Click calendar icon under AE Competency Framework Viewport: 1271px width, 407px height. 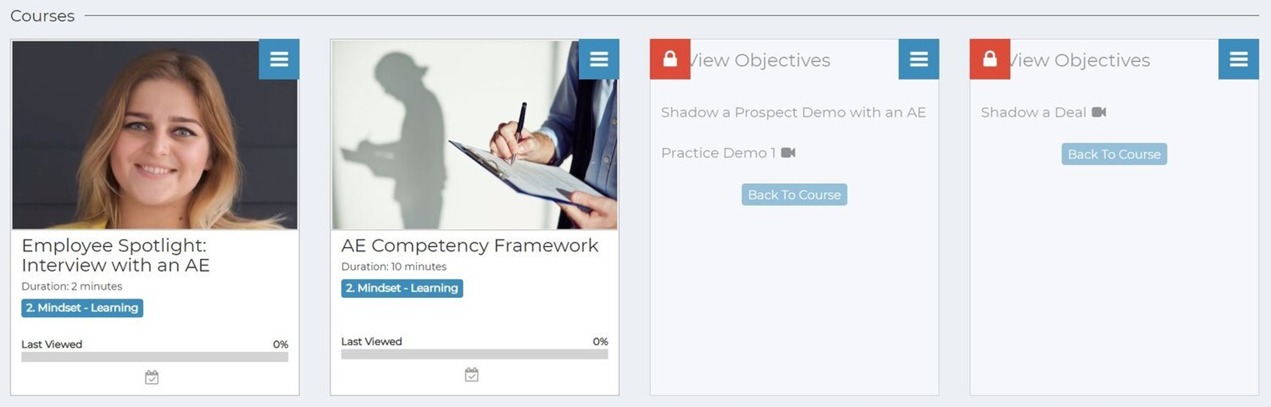(x=471, y=375)
